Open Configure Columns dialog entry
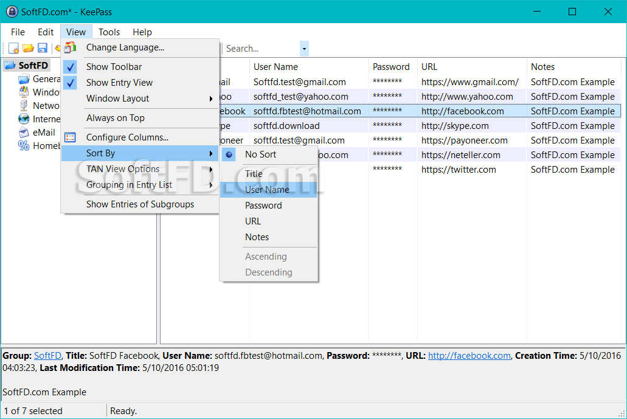The height and width of the screenshot is (419, 627). click(x=140, y=137)
